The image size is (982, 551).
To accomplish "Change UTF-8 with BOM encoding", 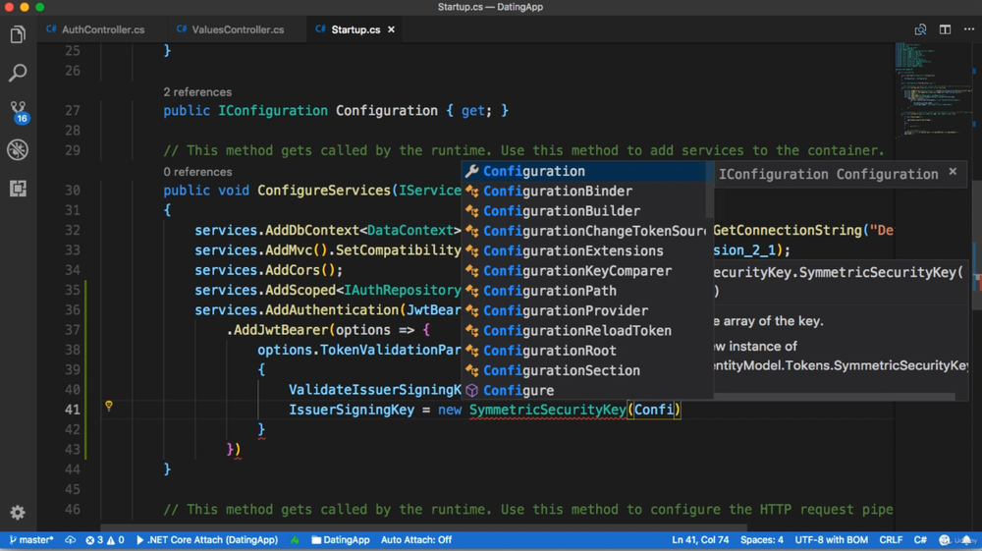I will coord(833,540).
